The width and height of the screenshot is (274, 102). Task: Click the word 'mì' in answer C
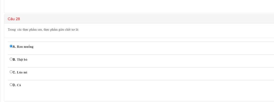coord(25,72)
